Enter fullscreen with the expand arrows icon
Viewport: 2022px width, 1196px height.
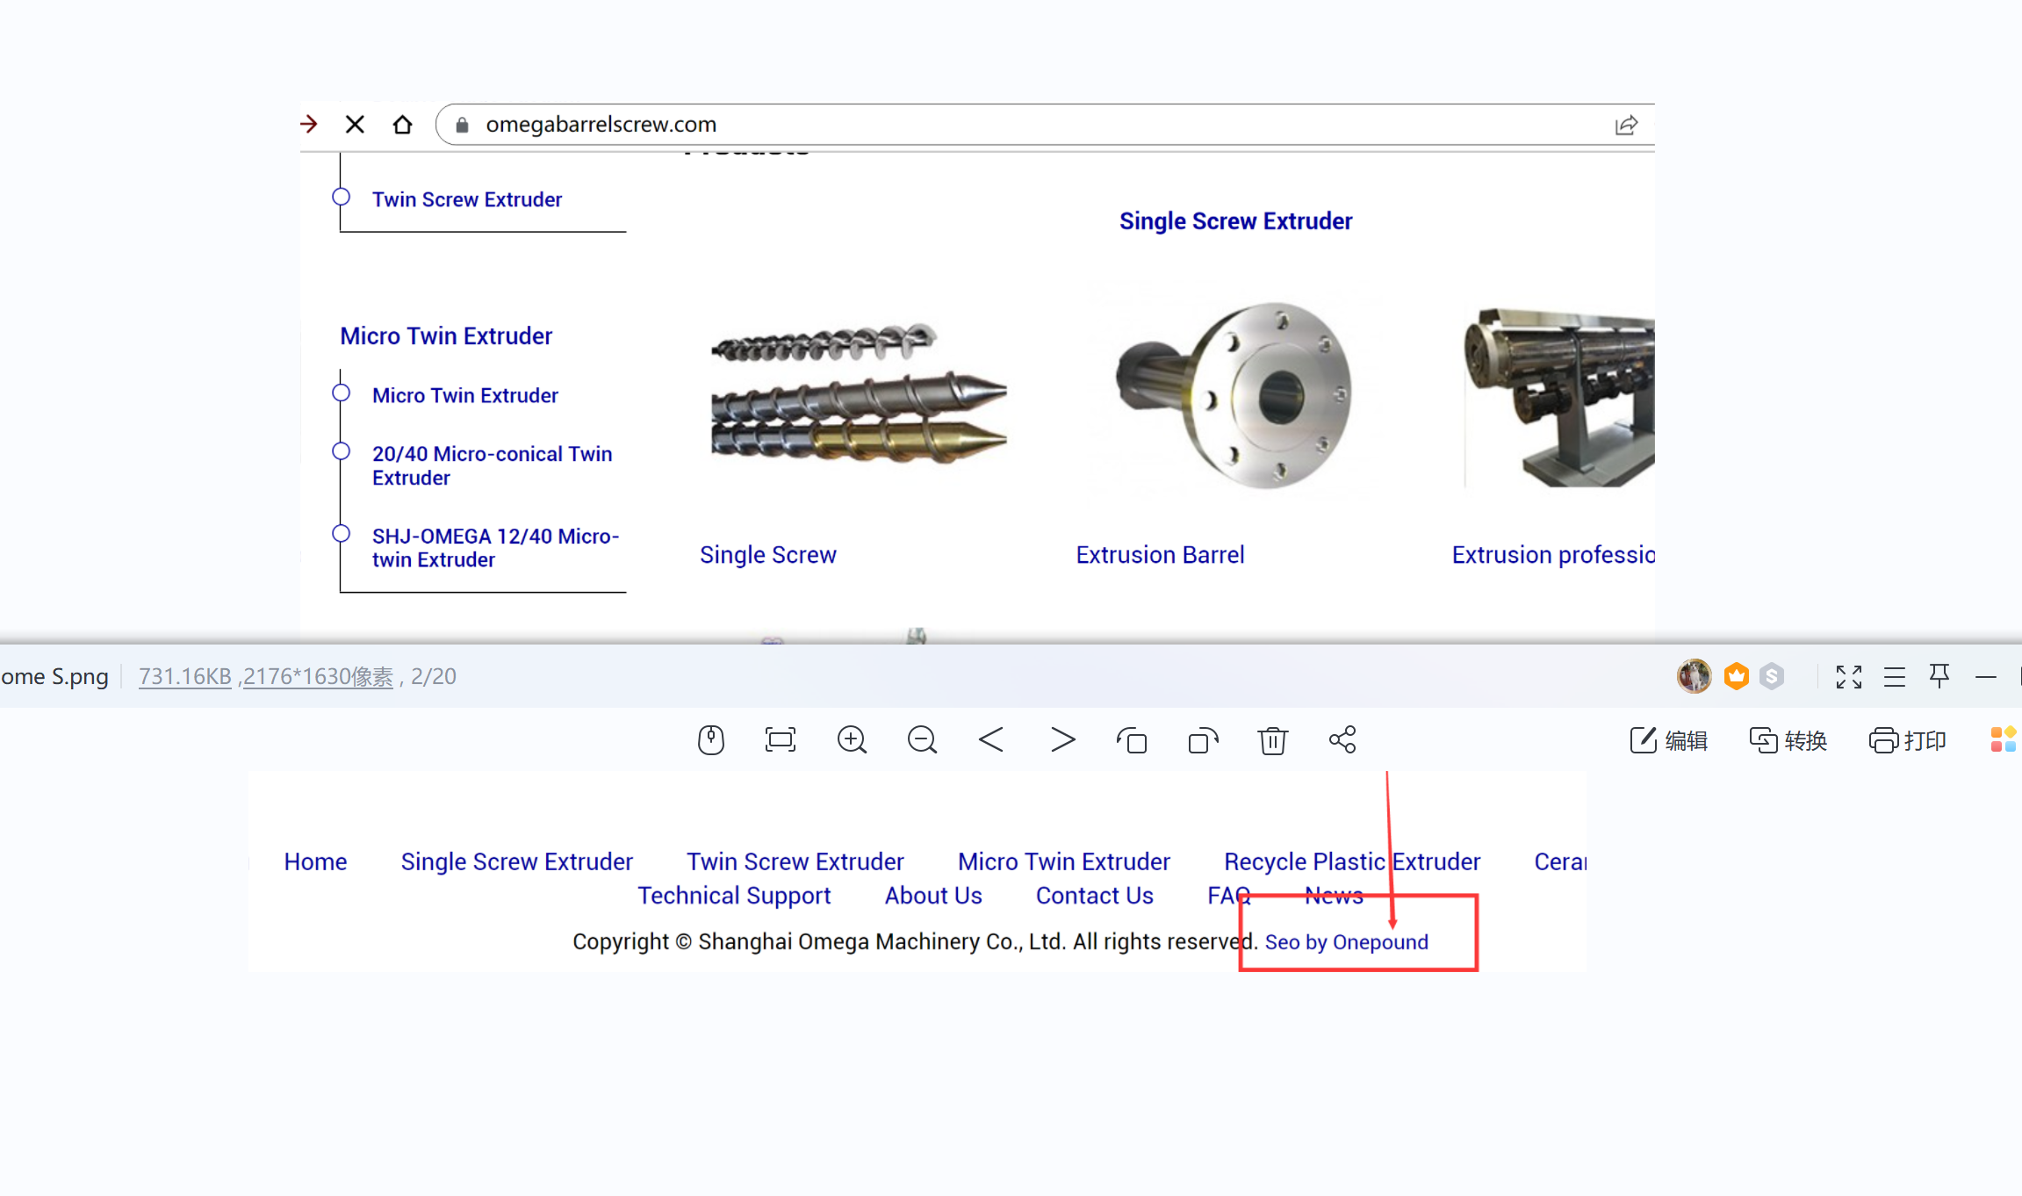click(1849, 676)
